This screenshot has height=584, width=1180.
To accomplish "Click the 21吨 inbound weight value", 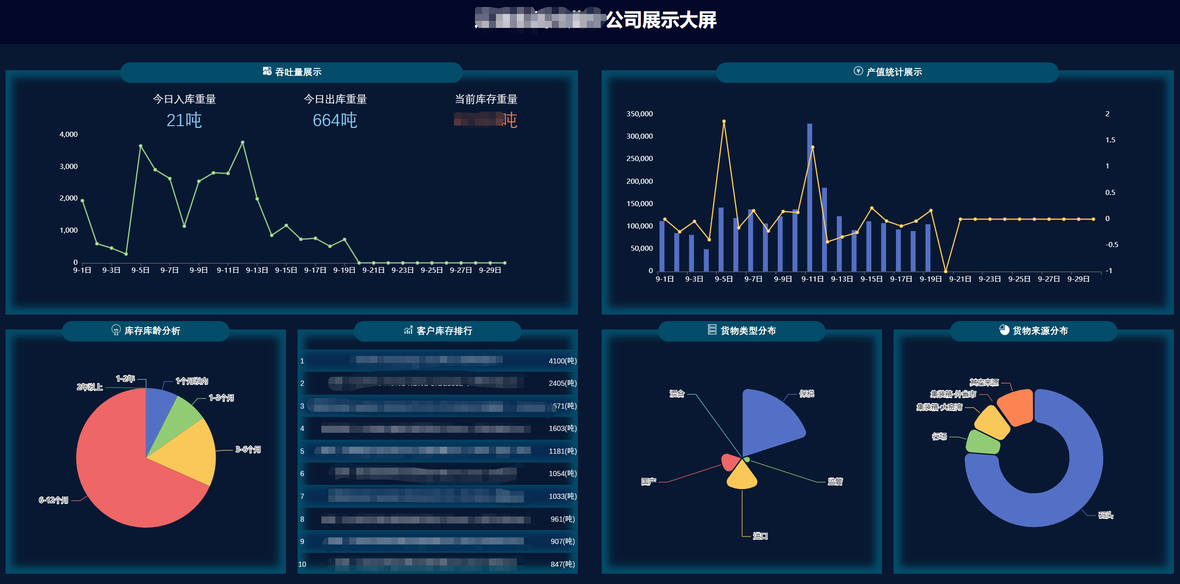I will (x=184, y=120).
